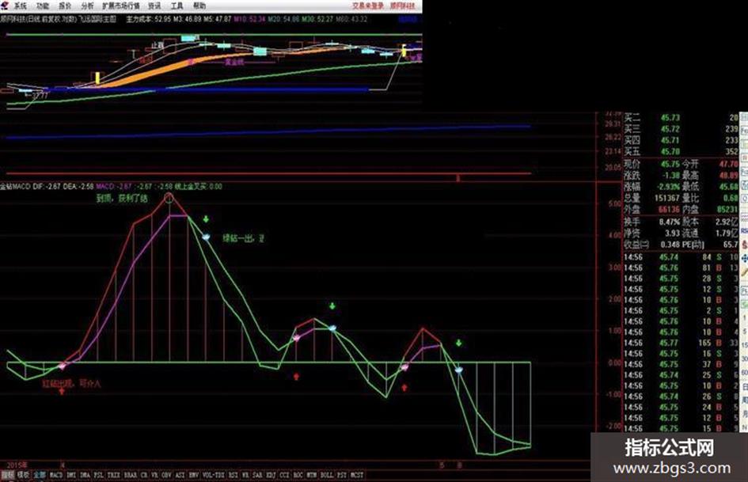Click the 买五 45.70 quote row
The image size is (748, 482).
681,152
